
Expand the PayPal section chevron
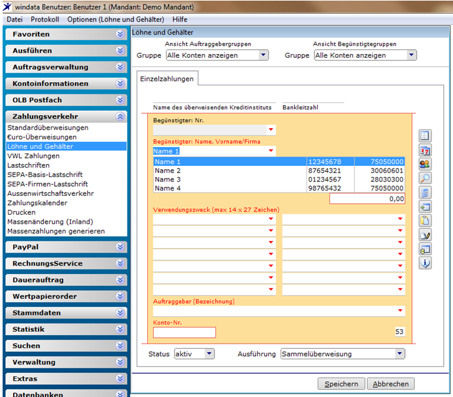(120, 247)
